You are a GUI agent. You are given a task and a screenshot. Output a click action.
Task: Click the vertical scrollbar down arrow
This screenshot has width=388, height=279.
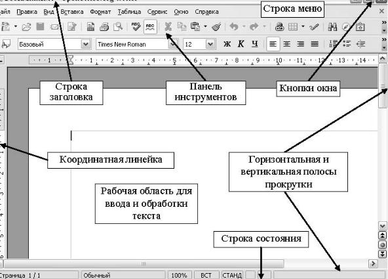pyautogui.click(x=383, y=226)
